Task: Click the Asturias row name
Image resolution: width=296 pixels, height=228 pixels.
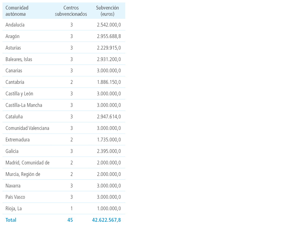Action: (13, 48)
